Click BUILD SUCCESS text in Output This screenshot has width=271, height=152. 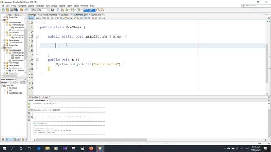[x=40, y=124]
